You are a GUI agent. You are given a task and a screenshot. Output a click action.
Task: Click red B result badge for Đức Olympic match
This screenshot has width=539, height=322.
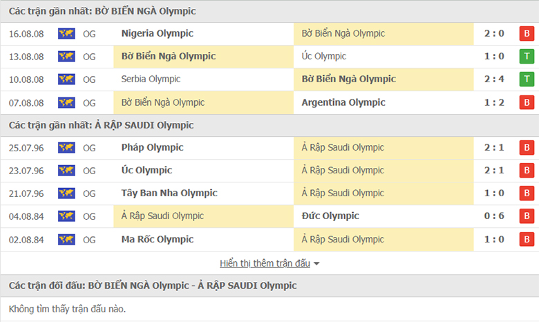pos(527,216)
